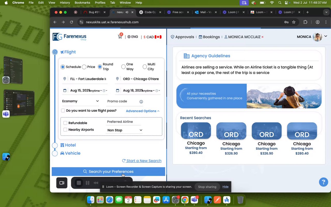The image size is (331, 207).
Task: Open the Economy cabin class dropdown
Action: click(x=80, y=101)
